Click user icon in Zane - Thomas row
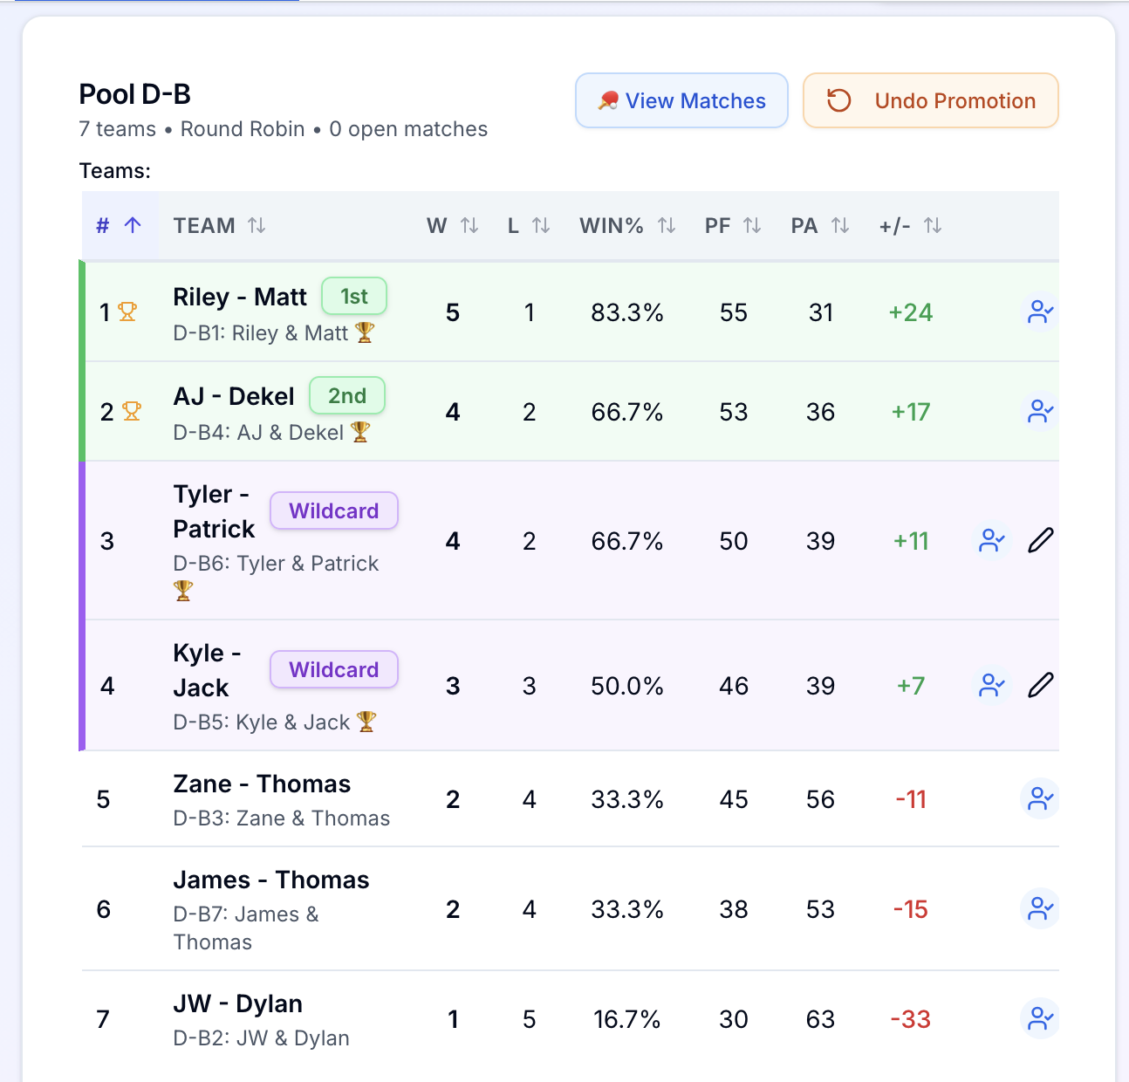Image resolution: width=1129 pixels, height=1082 pixels. point(1040,799)
